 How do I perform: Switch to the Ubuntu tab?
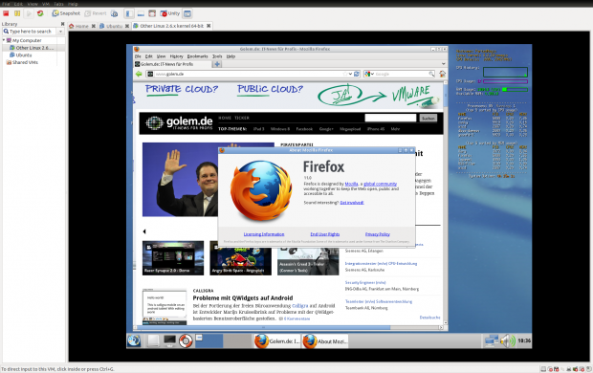click(x=111, y=26)
